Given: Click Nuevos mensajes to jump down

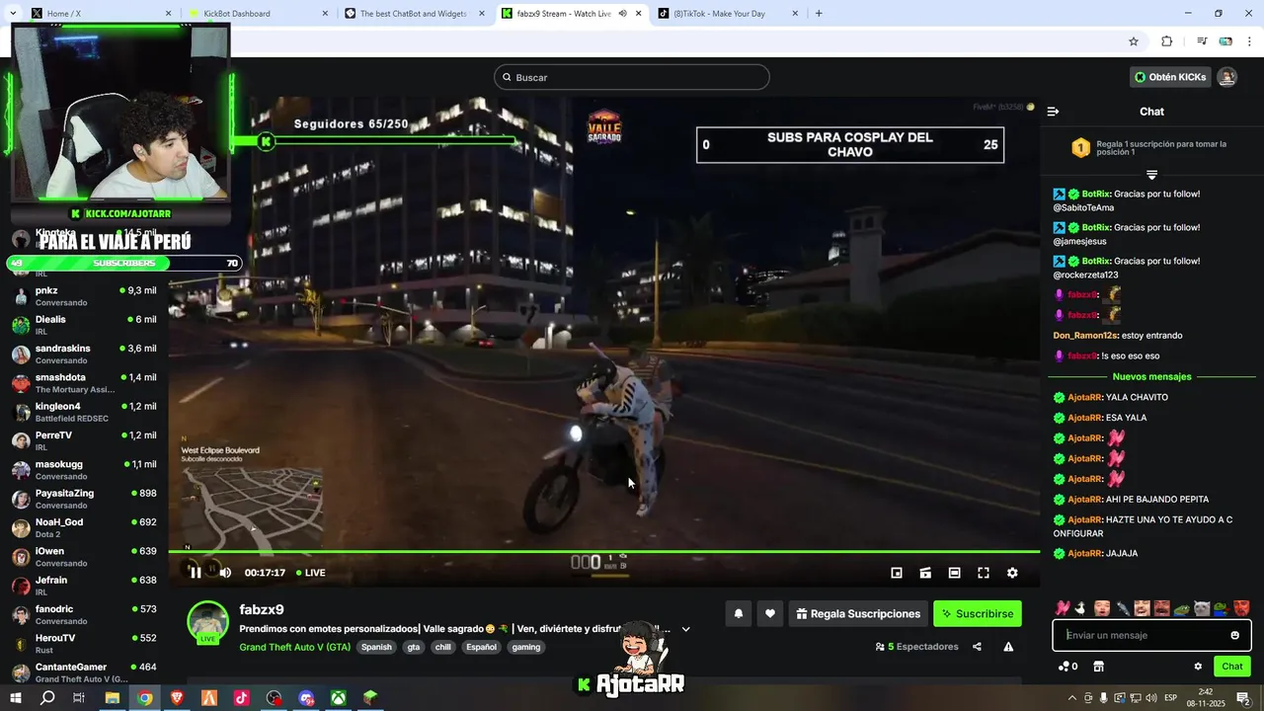Looking at the screenshot, I should pyautogui.click(x=1151, y=376).
